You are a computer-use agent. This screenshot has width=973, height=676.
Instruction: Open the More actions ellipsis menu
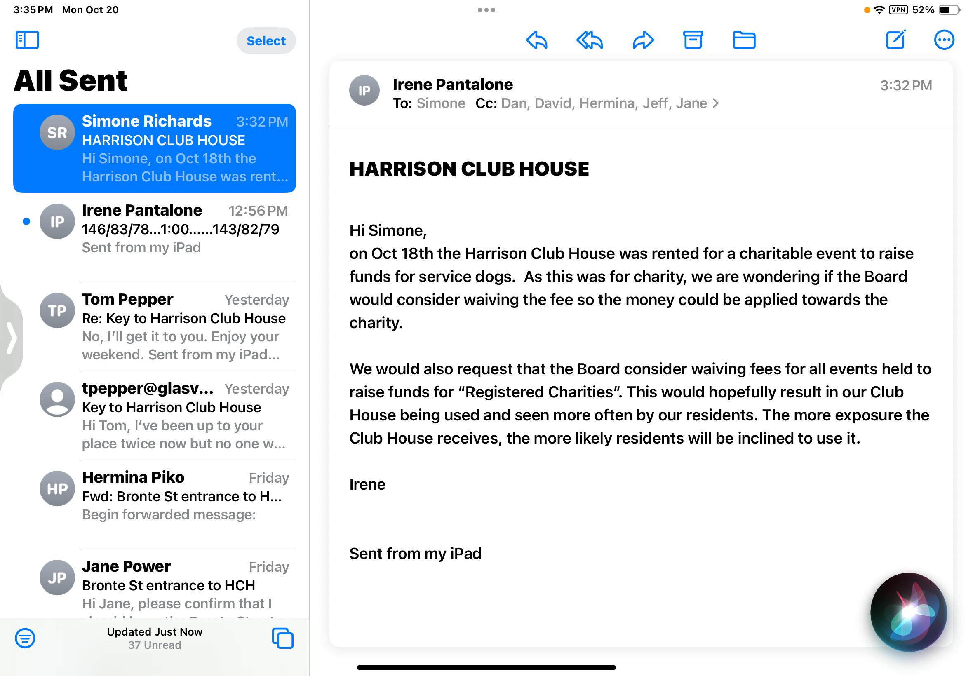click(x=944, y=41)
